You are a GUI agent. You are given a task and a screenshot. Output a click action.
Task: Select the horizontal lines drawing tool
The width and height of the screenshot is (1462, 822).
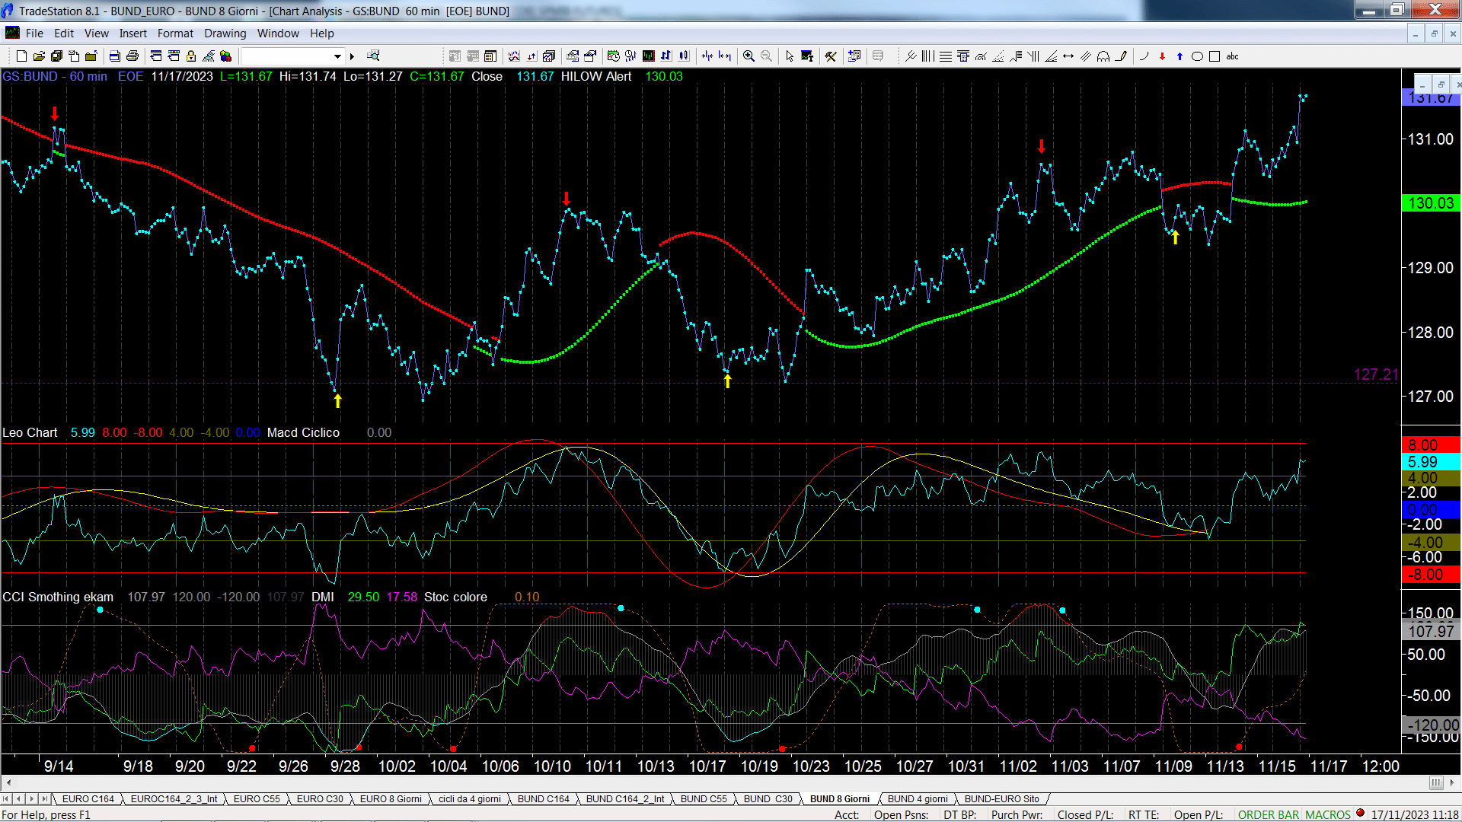pyautogui.click(x=946, y=56)
